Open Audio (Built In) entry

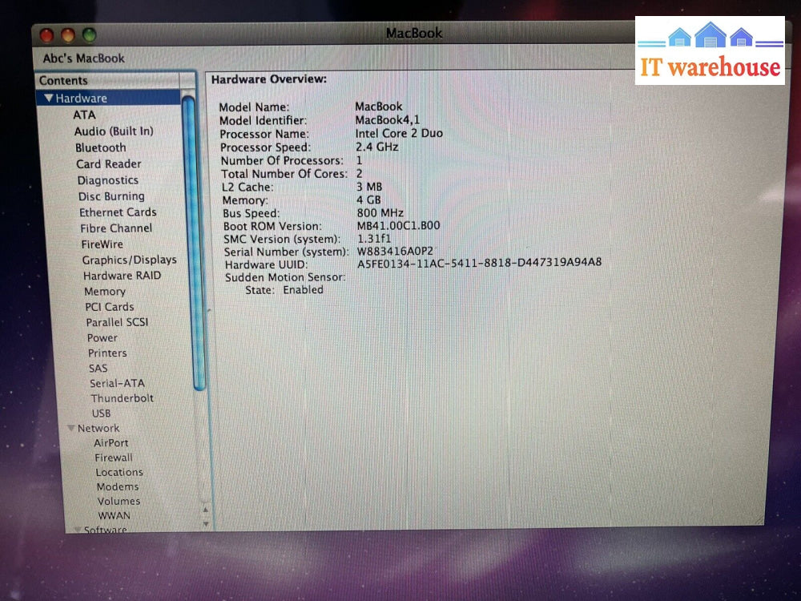[x=114, y=131]
